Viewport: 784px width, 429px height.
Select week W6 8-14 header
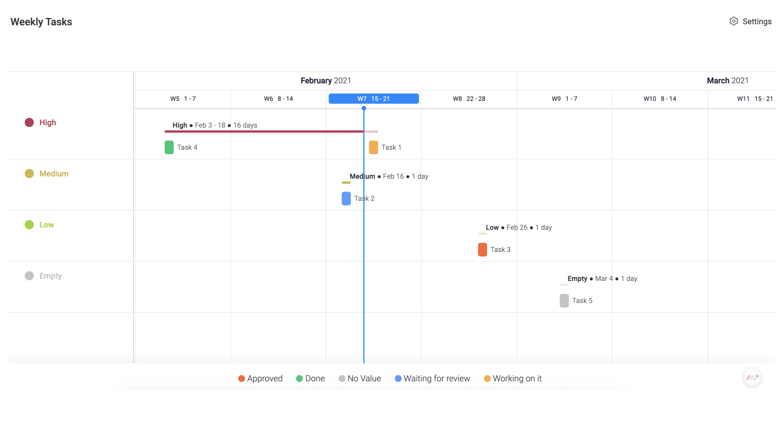278,99
